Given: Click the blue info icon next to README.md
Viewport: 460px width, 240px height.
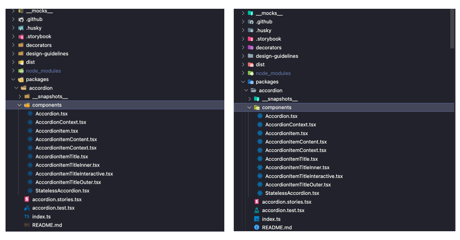Looking at the screenshot, I should point(257,228).
